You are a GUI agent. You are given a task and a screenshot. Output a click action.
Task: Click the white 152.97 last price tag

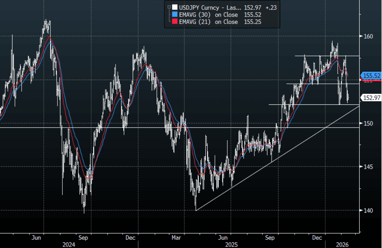coord(371,98)
